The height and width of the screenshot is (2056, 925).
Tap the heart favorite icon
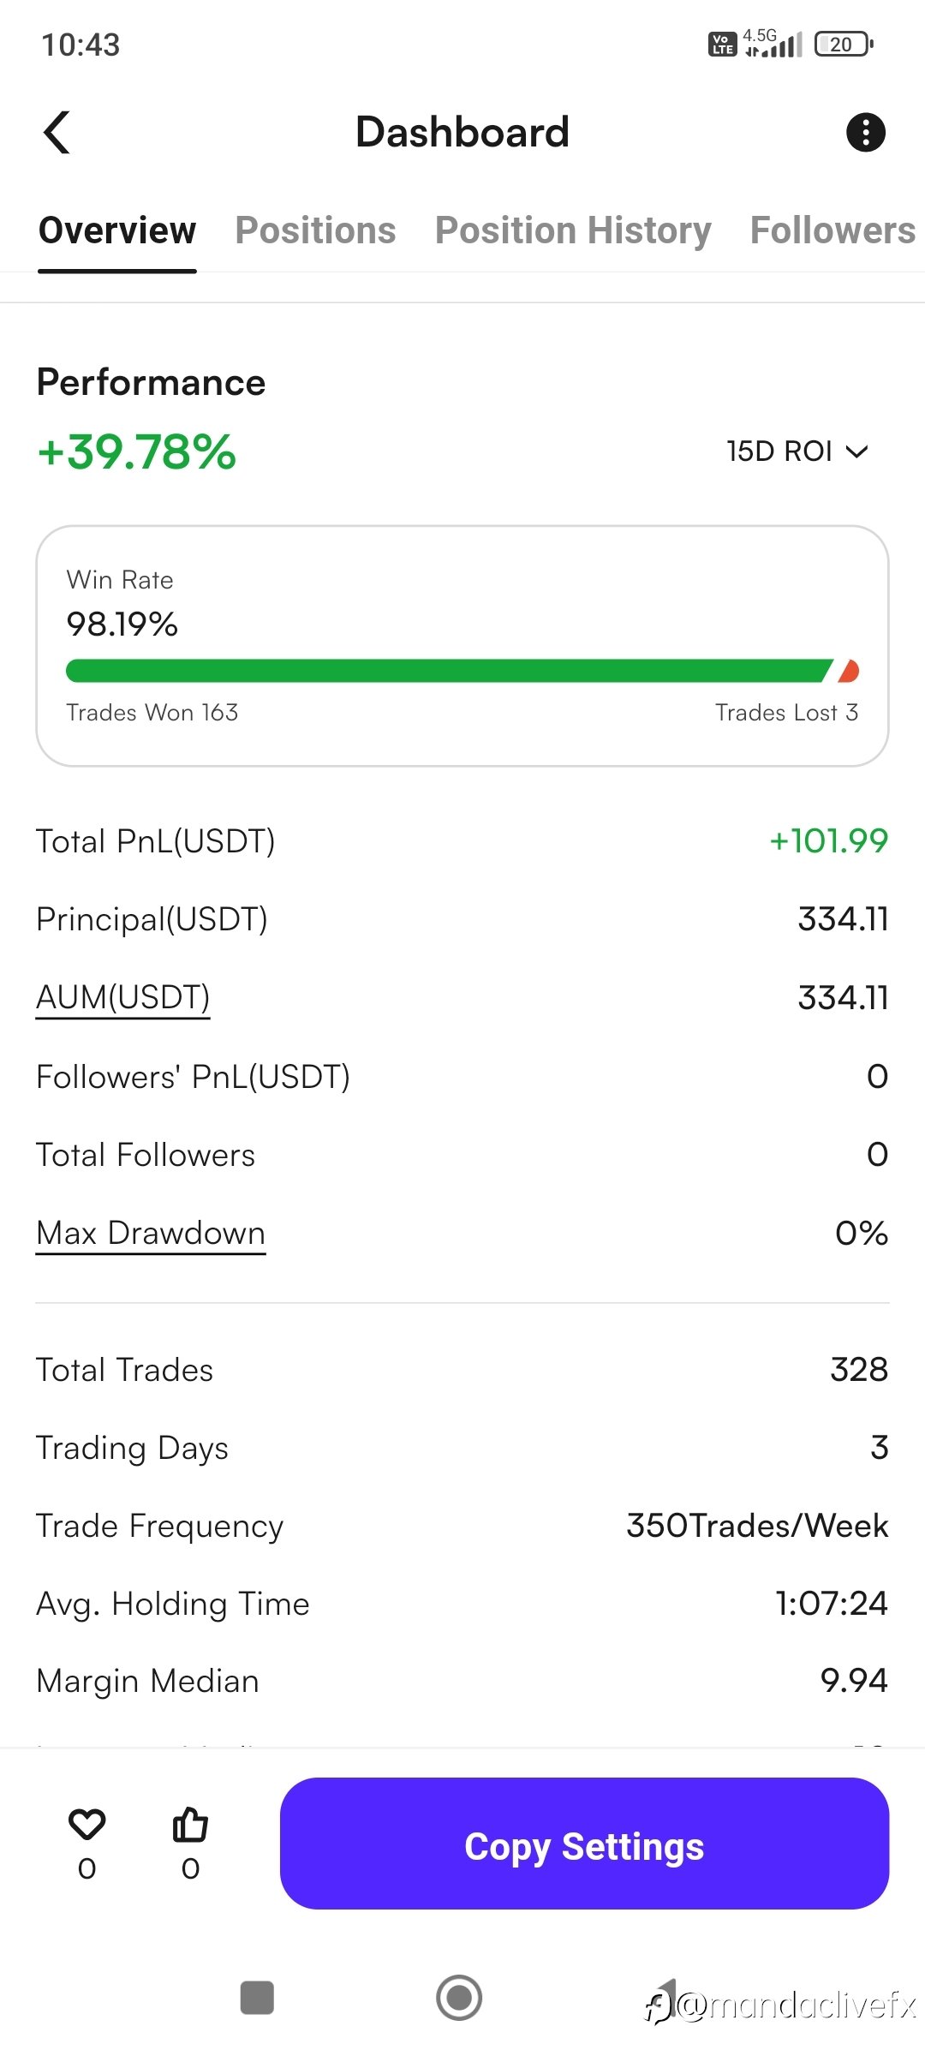tap(87, 1824)
